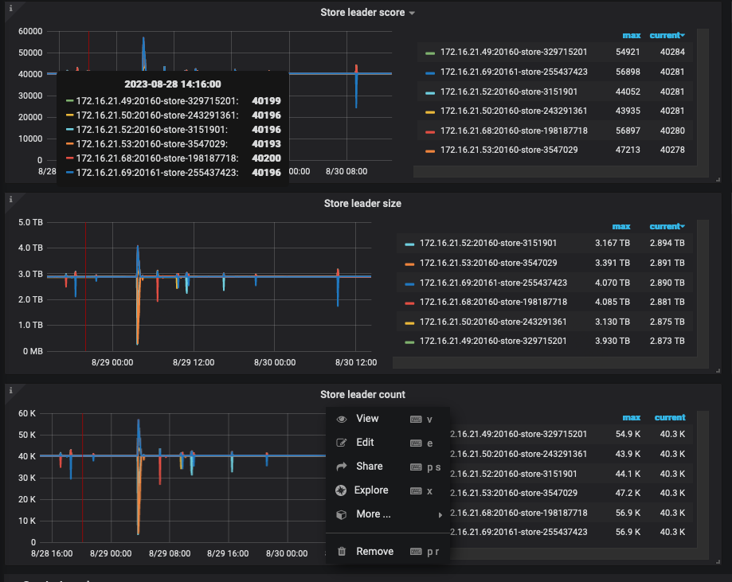
Task: Click info icon on Store leader score panel
Action: point(10,8)
